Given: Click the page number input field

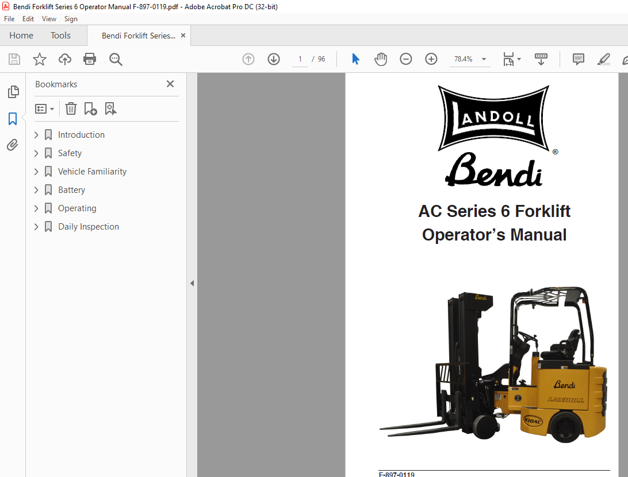Looking at the screenshot, I should pos(300,59).
